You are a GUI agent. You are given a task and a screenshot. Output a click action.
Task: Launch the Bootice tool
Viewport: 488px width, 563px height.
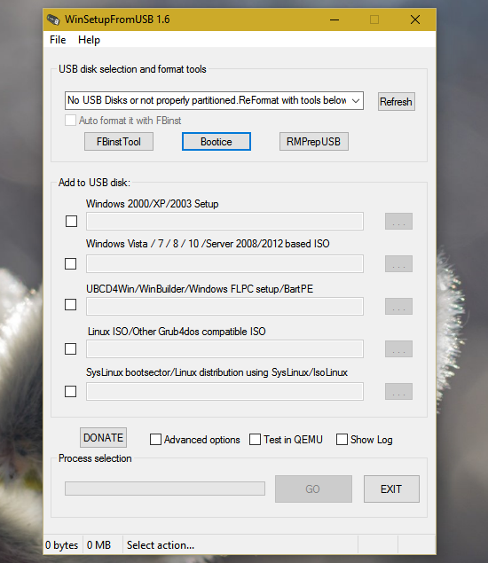tap(216, 142)
